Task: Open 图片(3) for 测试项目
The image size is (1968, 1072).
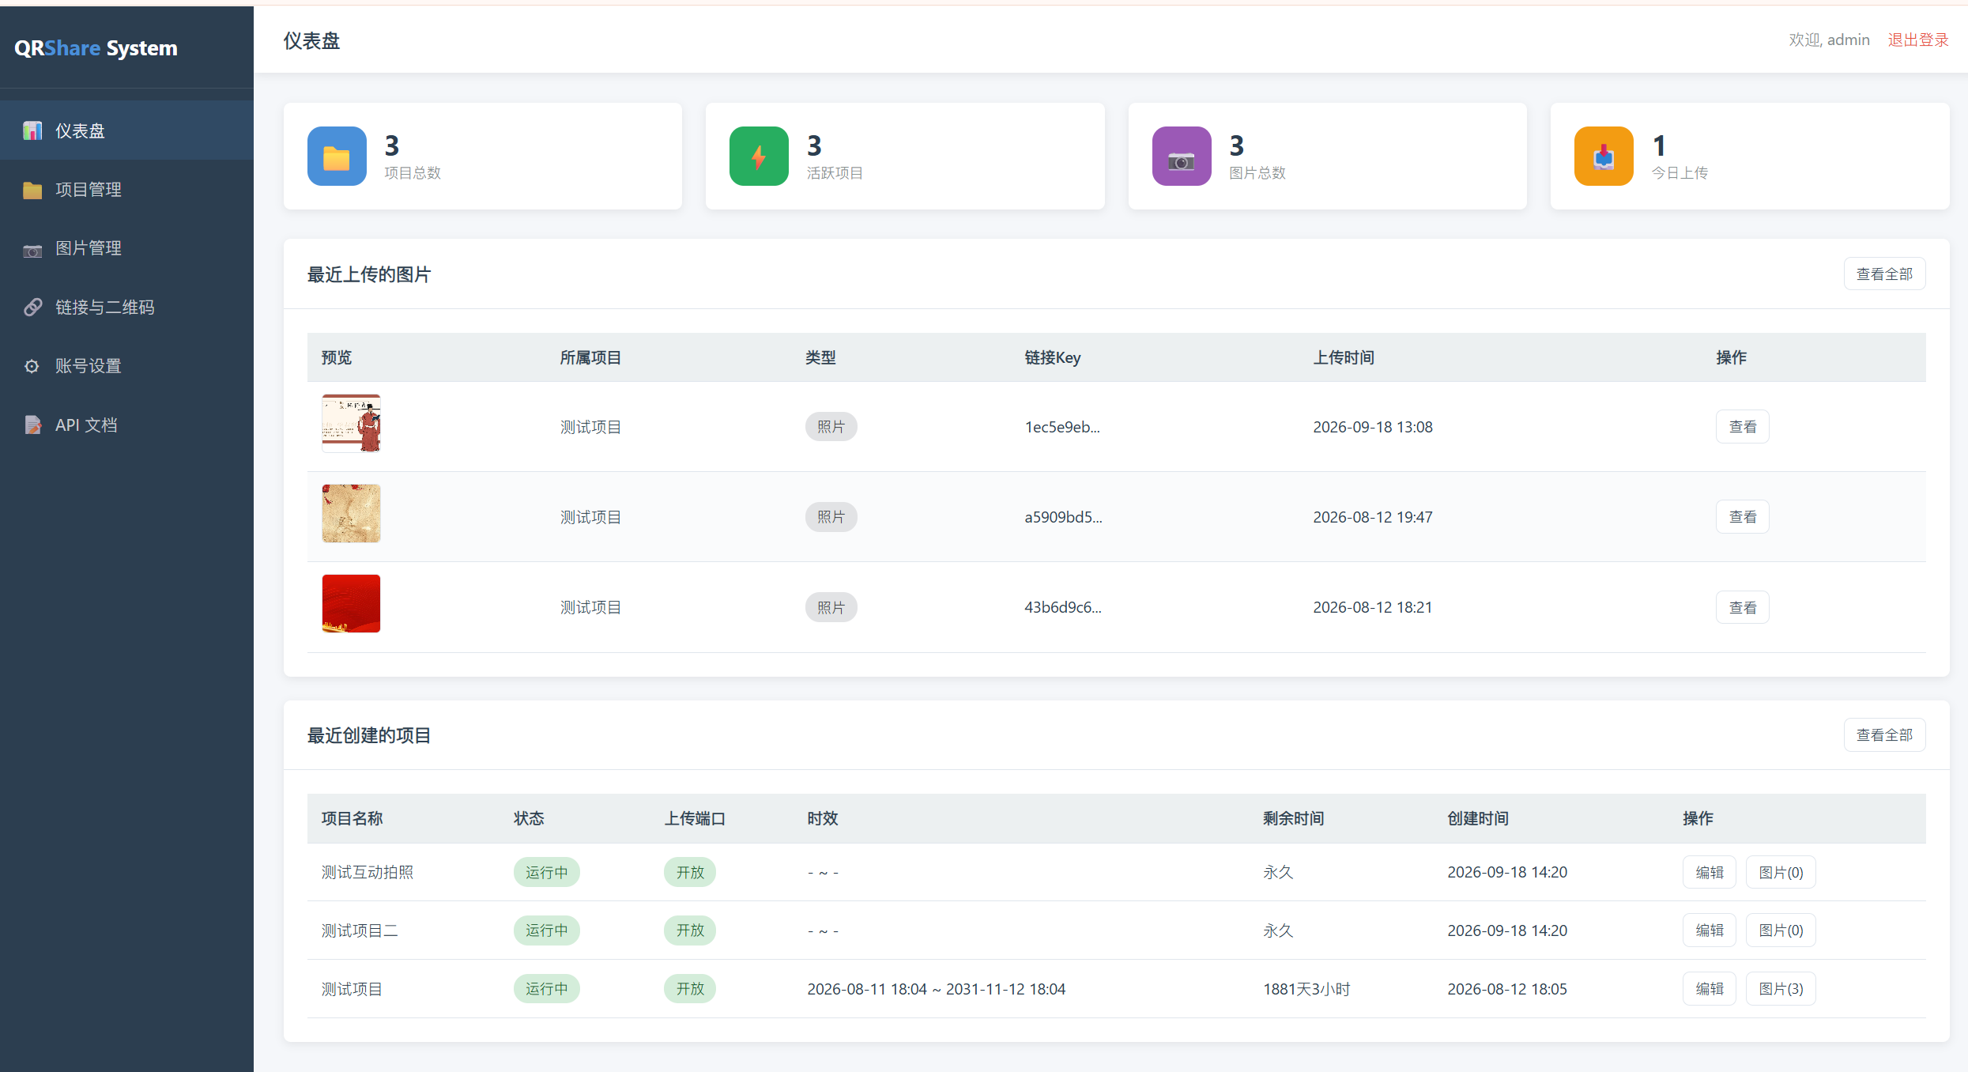Action: (x=1780, y=989)
